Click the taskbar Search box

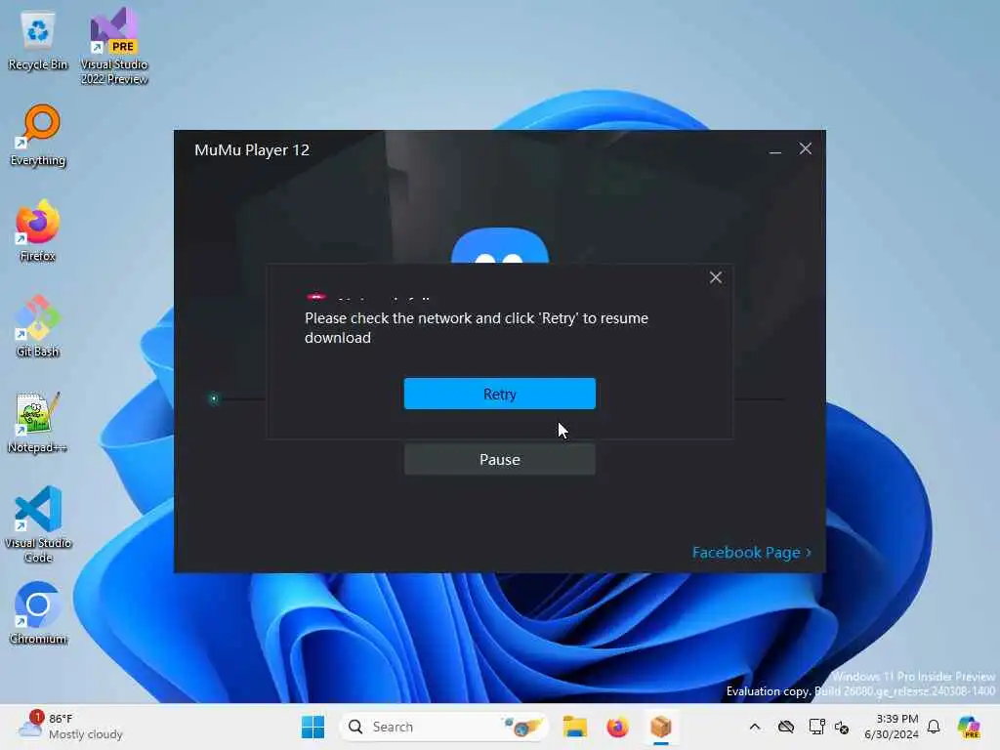pos(444,727)
